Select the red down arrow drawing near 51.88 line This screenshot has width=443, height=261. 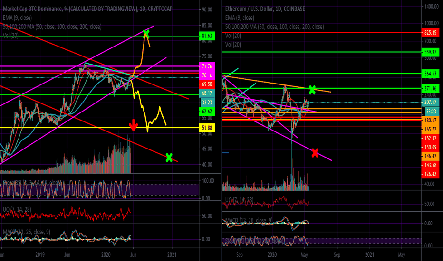point(134,125)
